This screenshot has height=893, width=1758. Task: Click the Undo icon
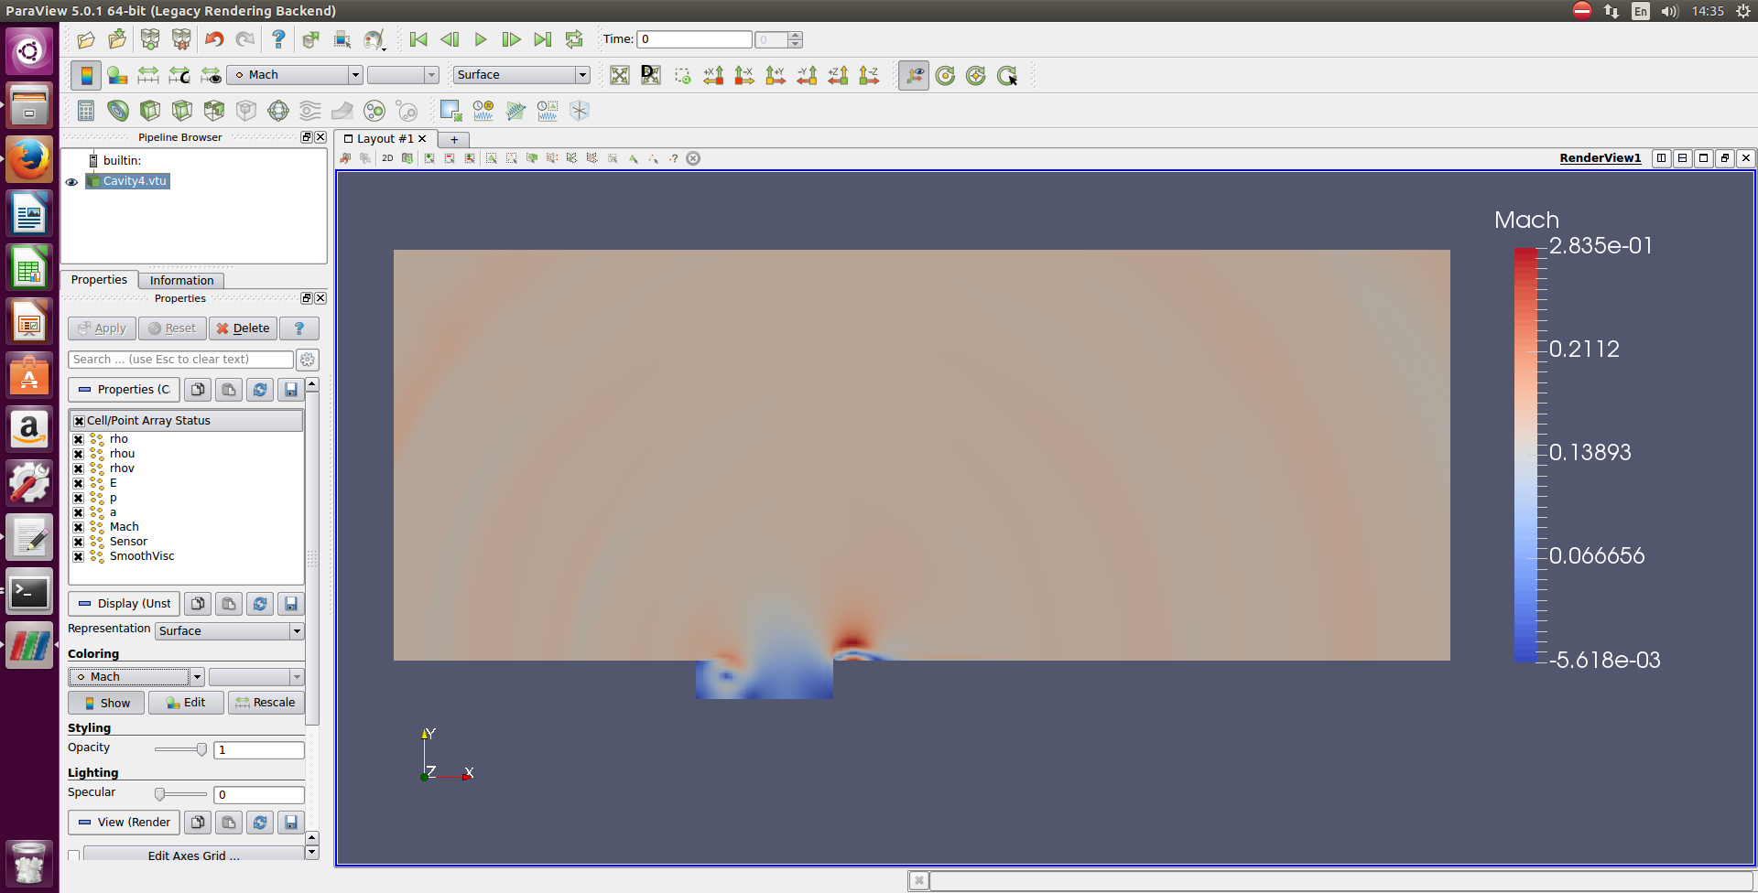214,39
